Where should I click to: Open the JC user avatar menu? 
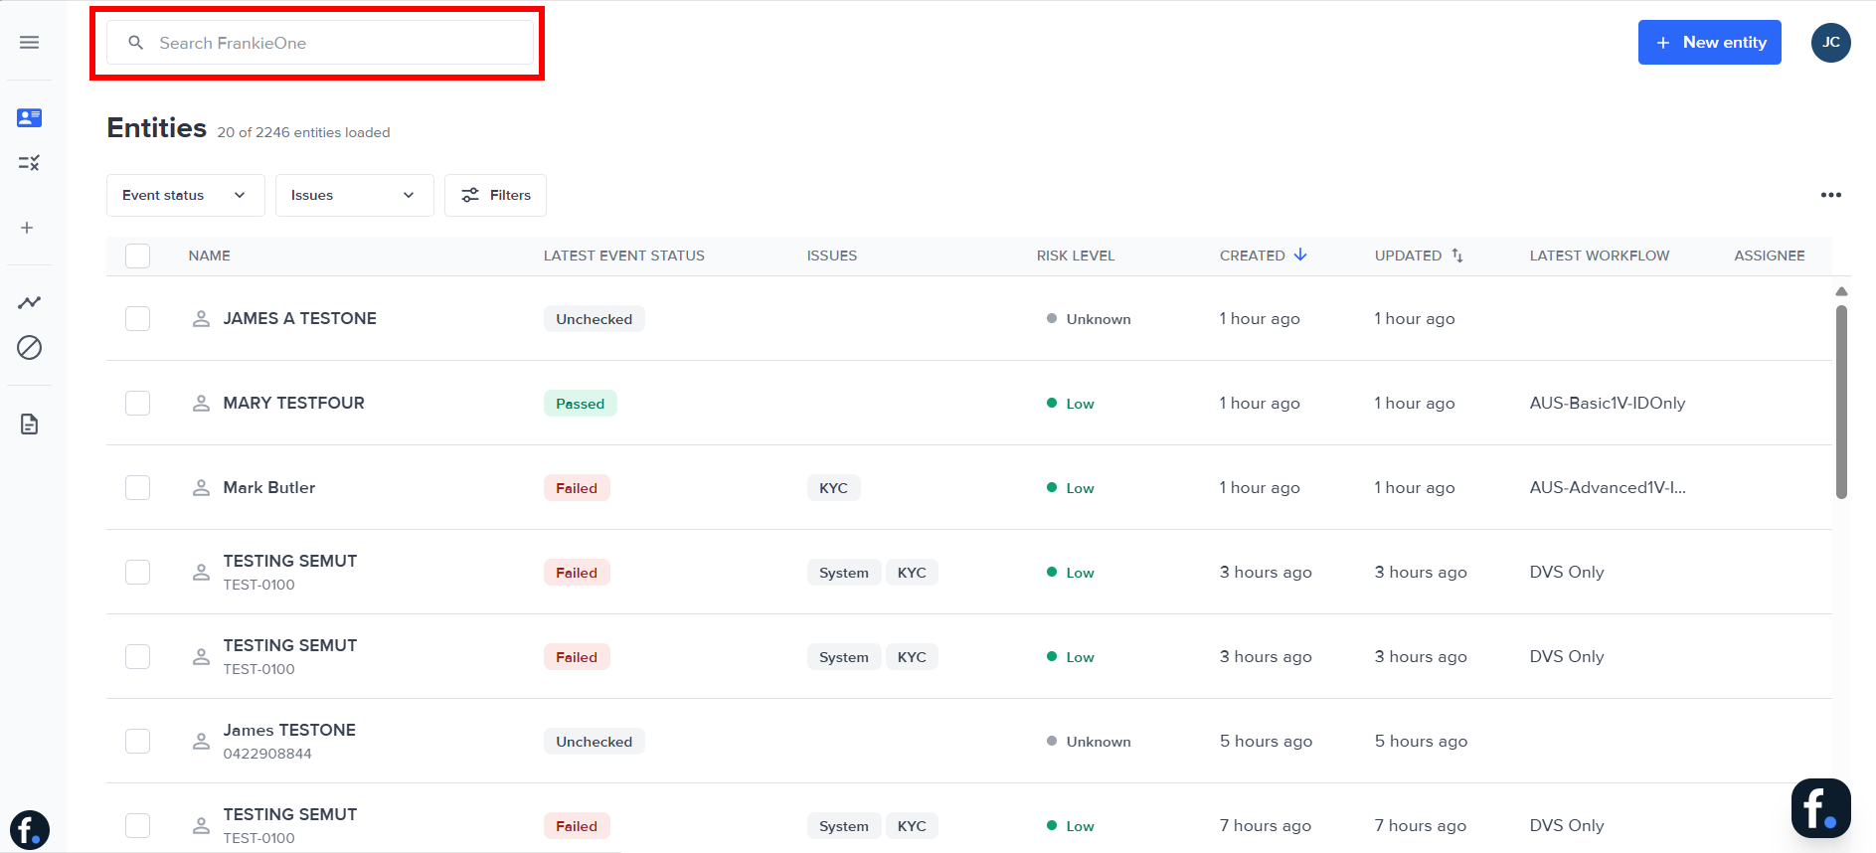[x=1830, y=43]
